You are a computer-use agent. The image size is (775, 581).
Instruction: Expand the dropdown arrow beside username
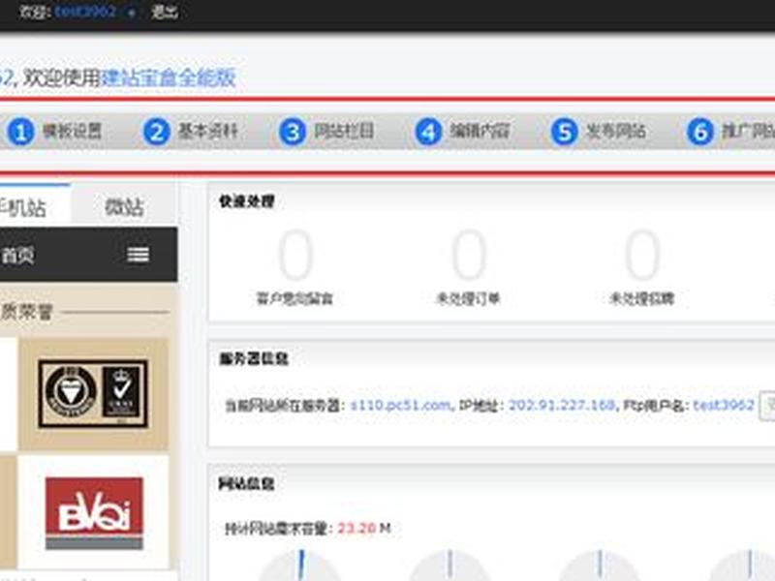tap(132, 13)
